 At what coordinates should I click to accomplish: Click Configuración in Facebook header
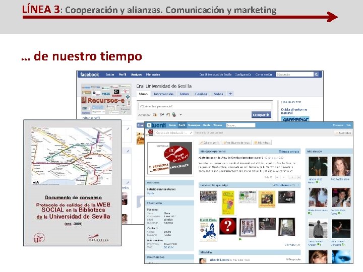(243, 75)
